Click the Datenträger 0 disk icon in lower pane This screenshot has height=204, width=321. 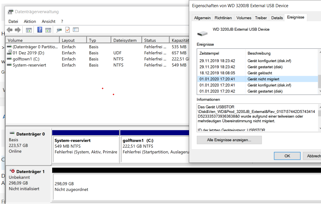[x=12, y=133]
